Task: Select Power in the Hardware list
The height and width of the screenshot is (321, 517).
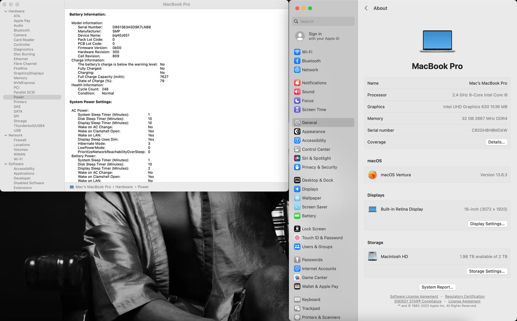Action: click(32, 97)
